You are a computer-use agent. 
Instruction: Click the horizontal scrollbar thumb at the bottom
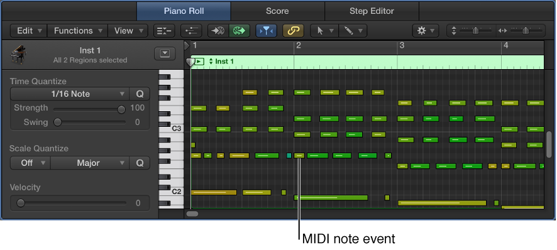(x=192, y=214)
